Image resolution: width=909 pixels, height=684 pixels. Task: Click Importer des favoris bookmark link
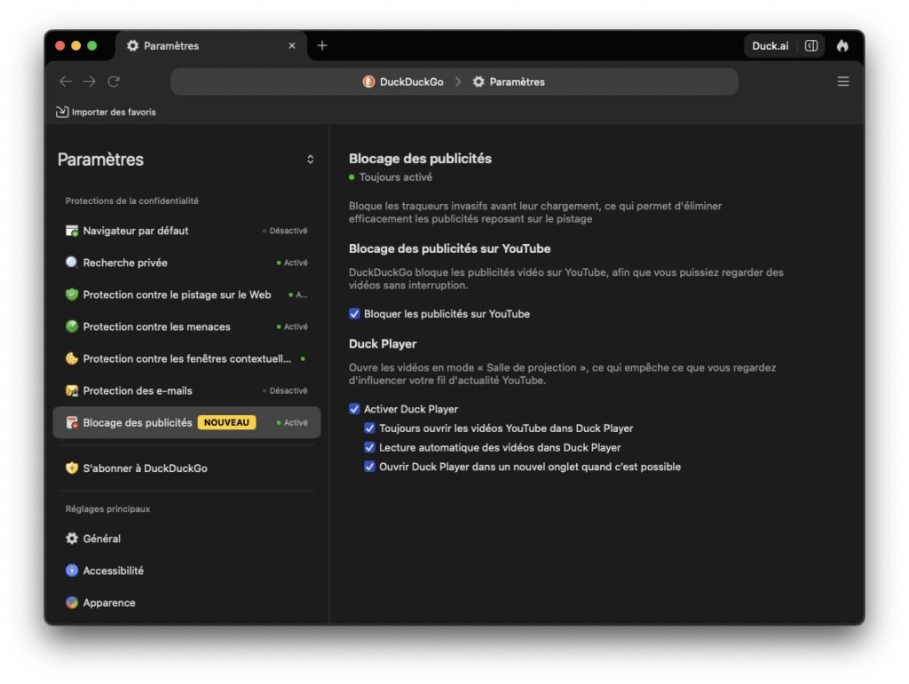(107, 112)
